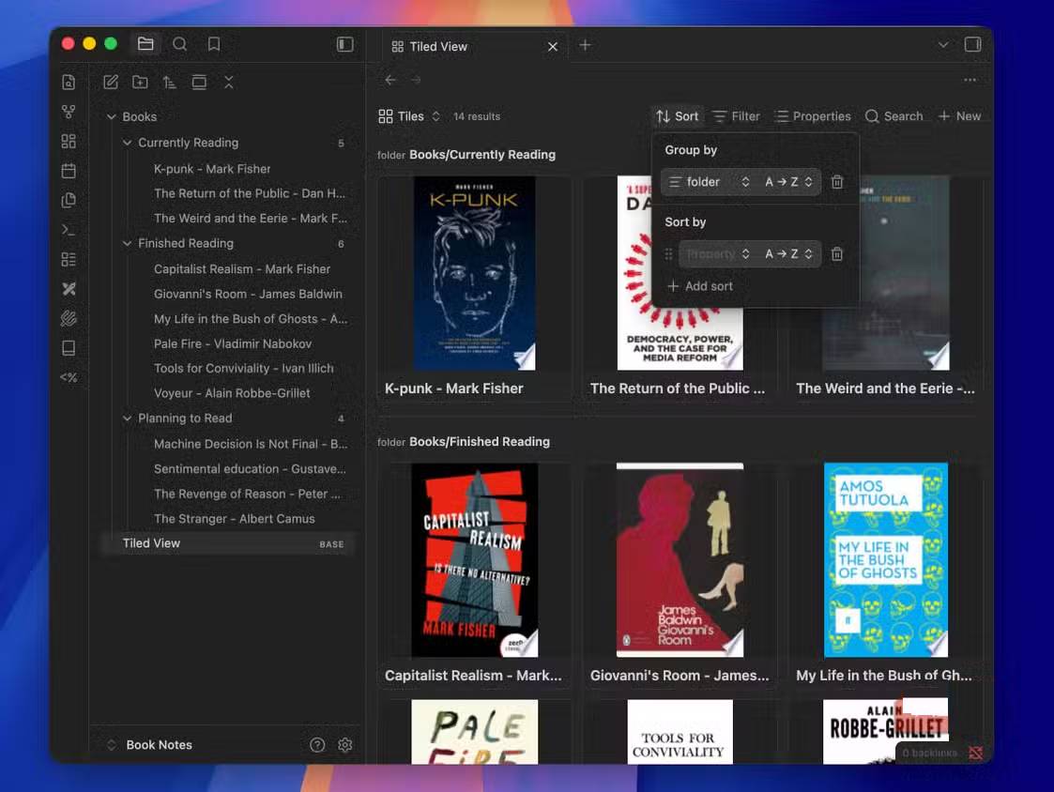Click the daily note calendar icon
This screenshot has height=792, width=1054.
point(69,171)
